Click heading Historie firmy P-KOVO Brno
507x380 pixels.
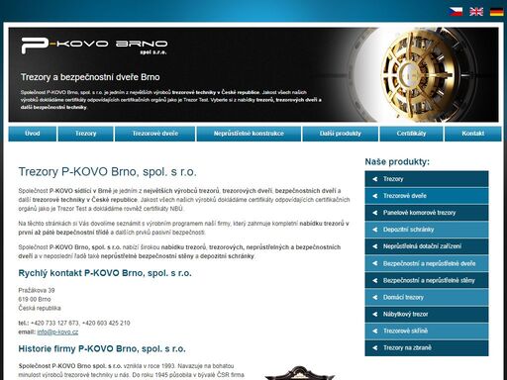coord(102,349)
